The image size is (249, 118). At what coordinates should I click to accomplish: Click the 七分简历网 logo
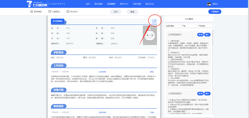click(37, 4)
